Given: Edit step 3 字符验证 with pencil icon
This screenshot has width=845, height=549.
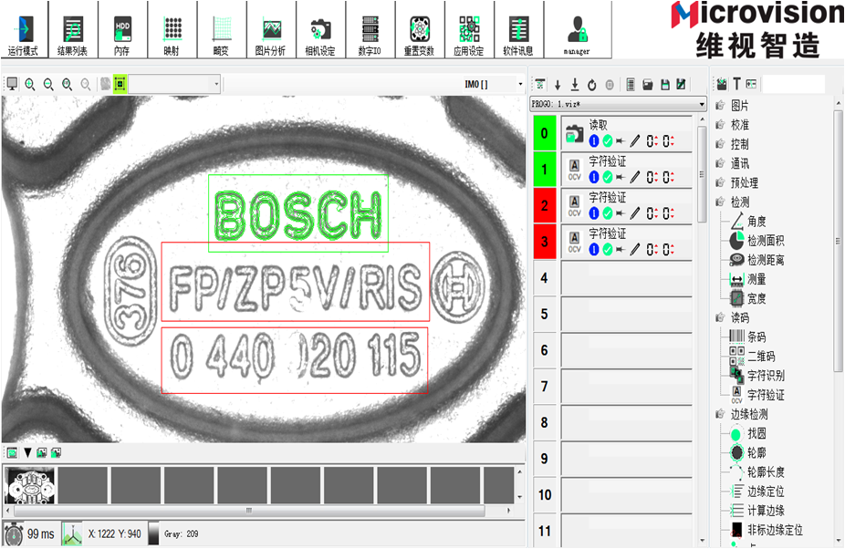Looking at the screenshot, I should (x=635, y=250).
